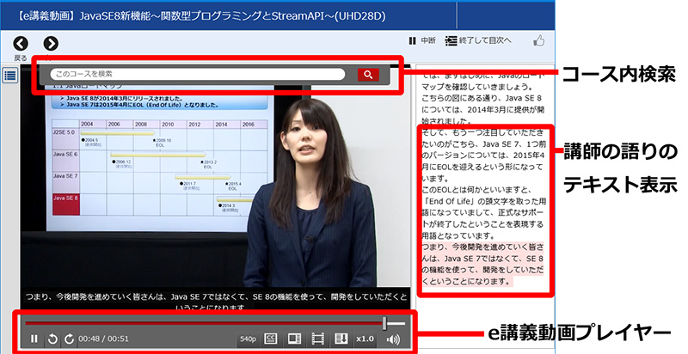Go back with the left arrow button
Viewport: 688px width, 354px height.
pos(21,43)
